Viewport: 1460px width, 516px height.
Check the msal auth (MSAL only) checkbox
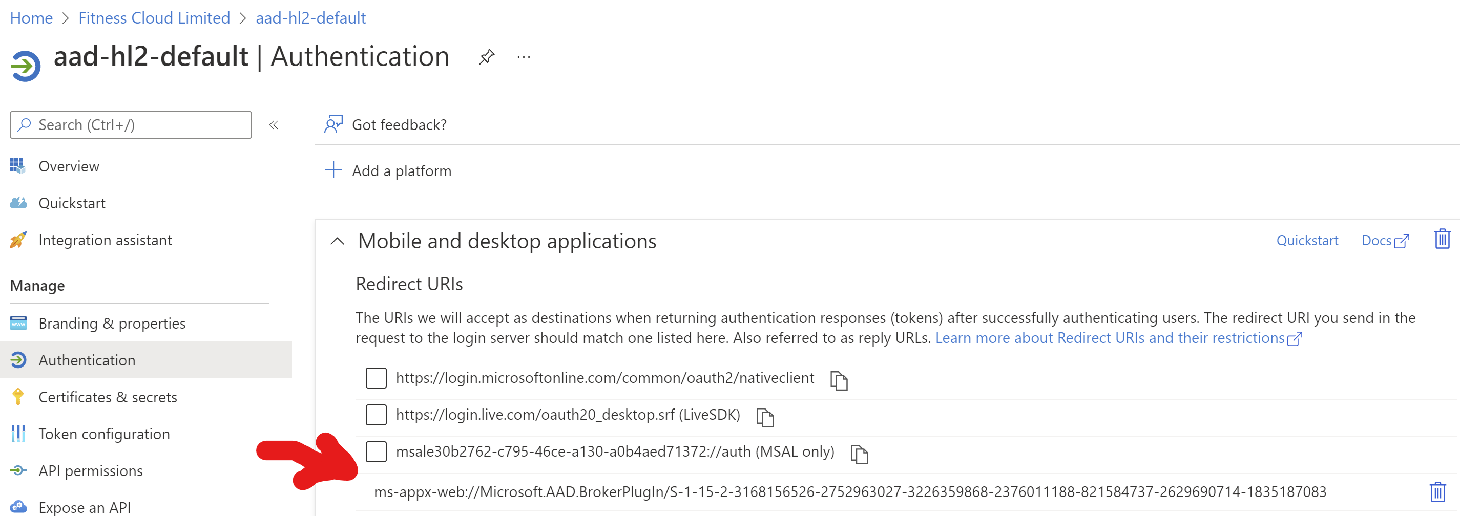[376, 451]
